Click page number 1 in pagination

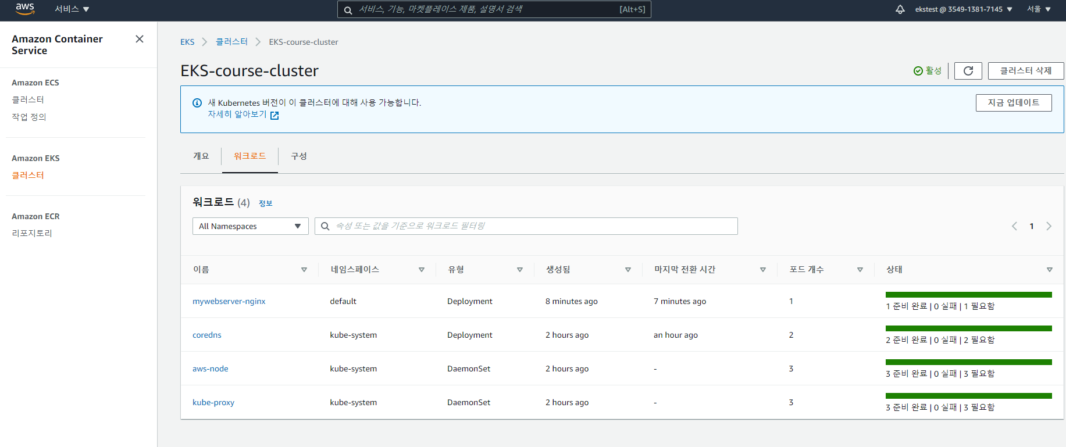click(x=1032, y=226)
